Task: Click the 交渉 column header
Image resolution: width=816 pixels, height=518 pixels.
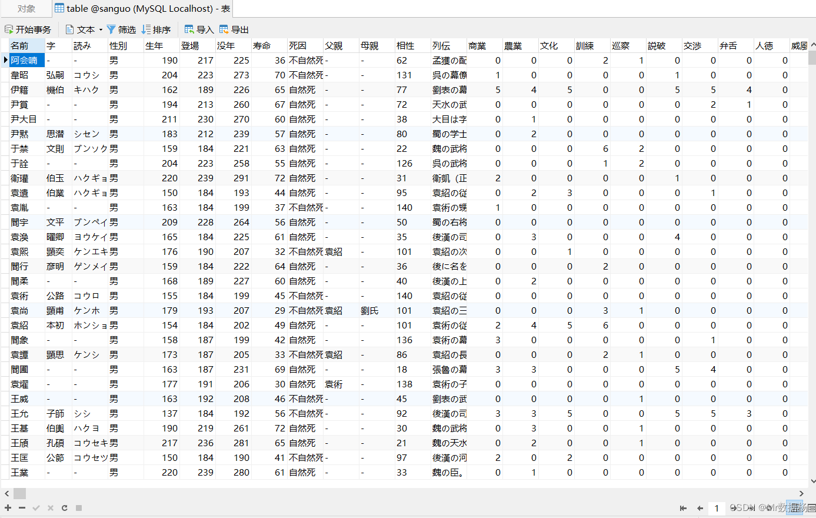Action: [700, 45]
